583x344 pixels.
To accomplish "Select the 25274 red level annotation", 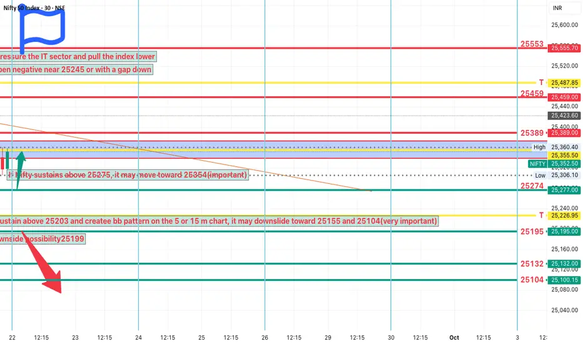I will click(x=532, y=186).
